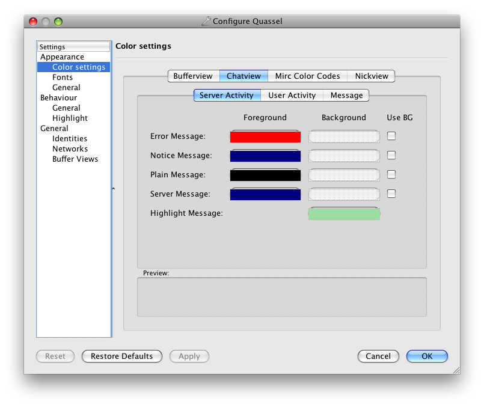484x407 pixels.
Task: Confirm settings with OK
Action: tap(427, 356)
